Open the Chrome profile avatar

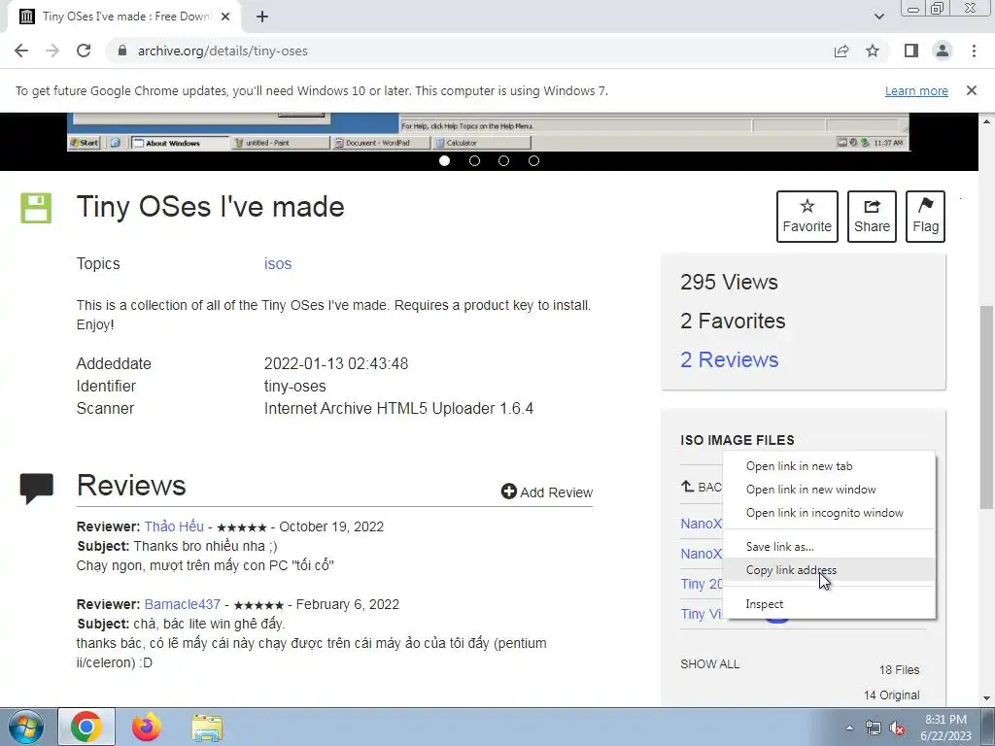coord(943,51)
